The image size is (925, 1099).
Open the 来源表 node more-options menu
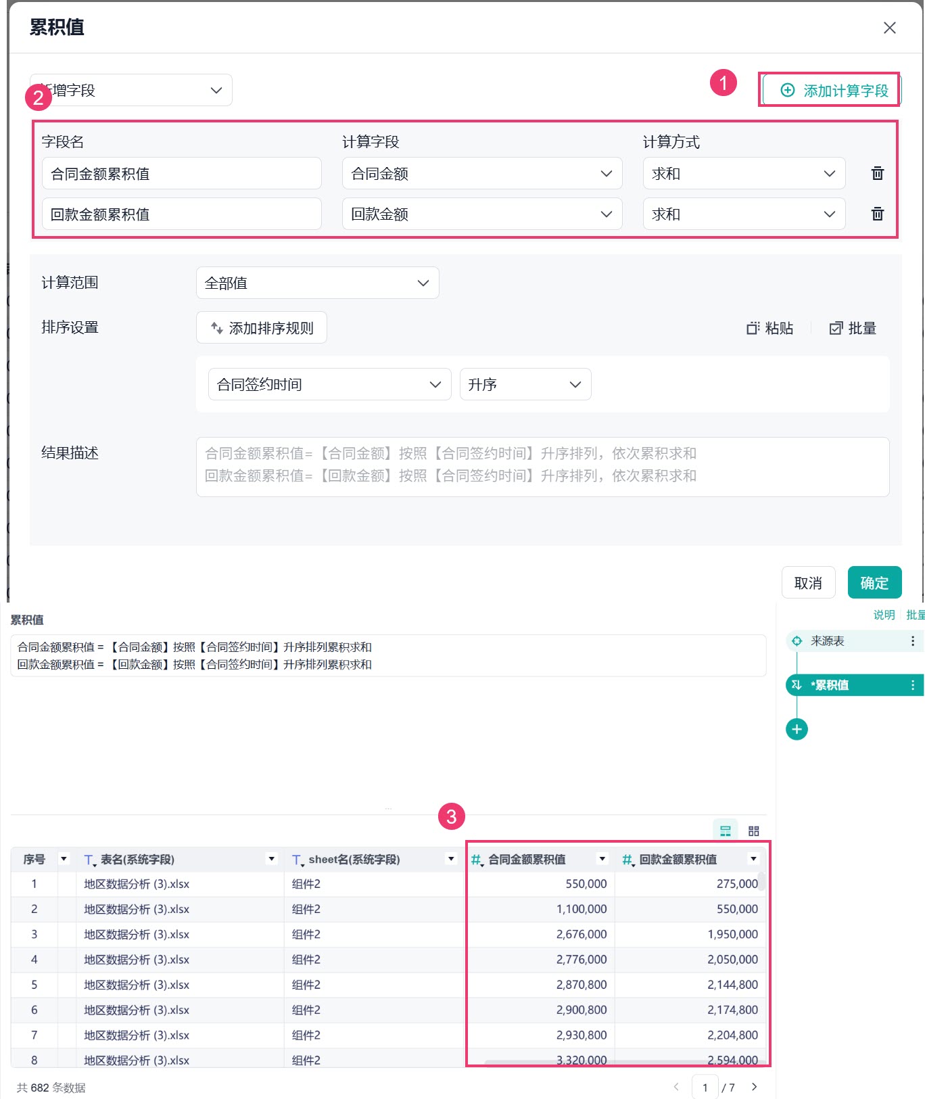click(912, 641)
